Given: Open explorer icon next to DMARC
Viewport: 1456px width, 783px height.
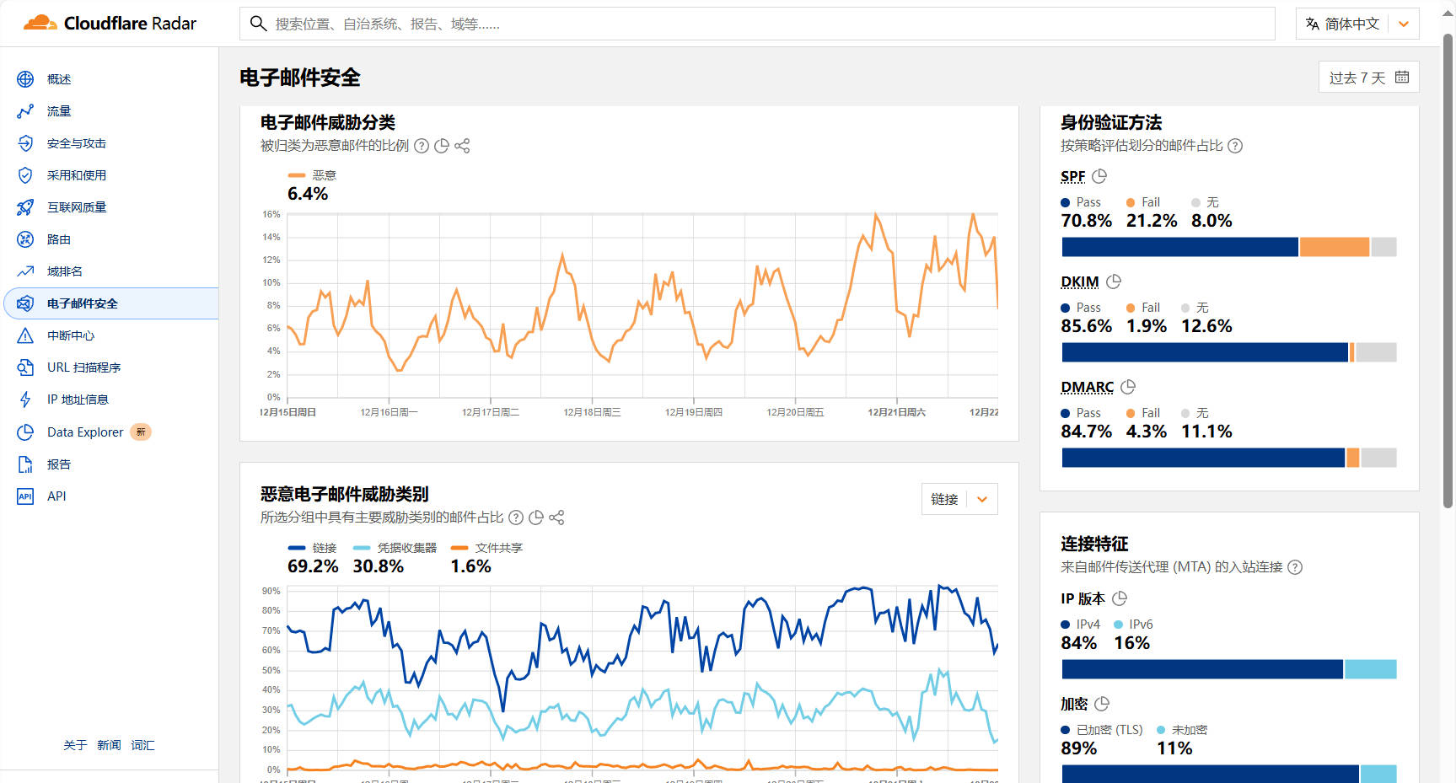Looking at the screenshot, I should (x=1128, y=387).
